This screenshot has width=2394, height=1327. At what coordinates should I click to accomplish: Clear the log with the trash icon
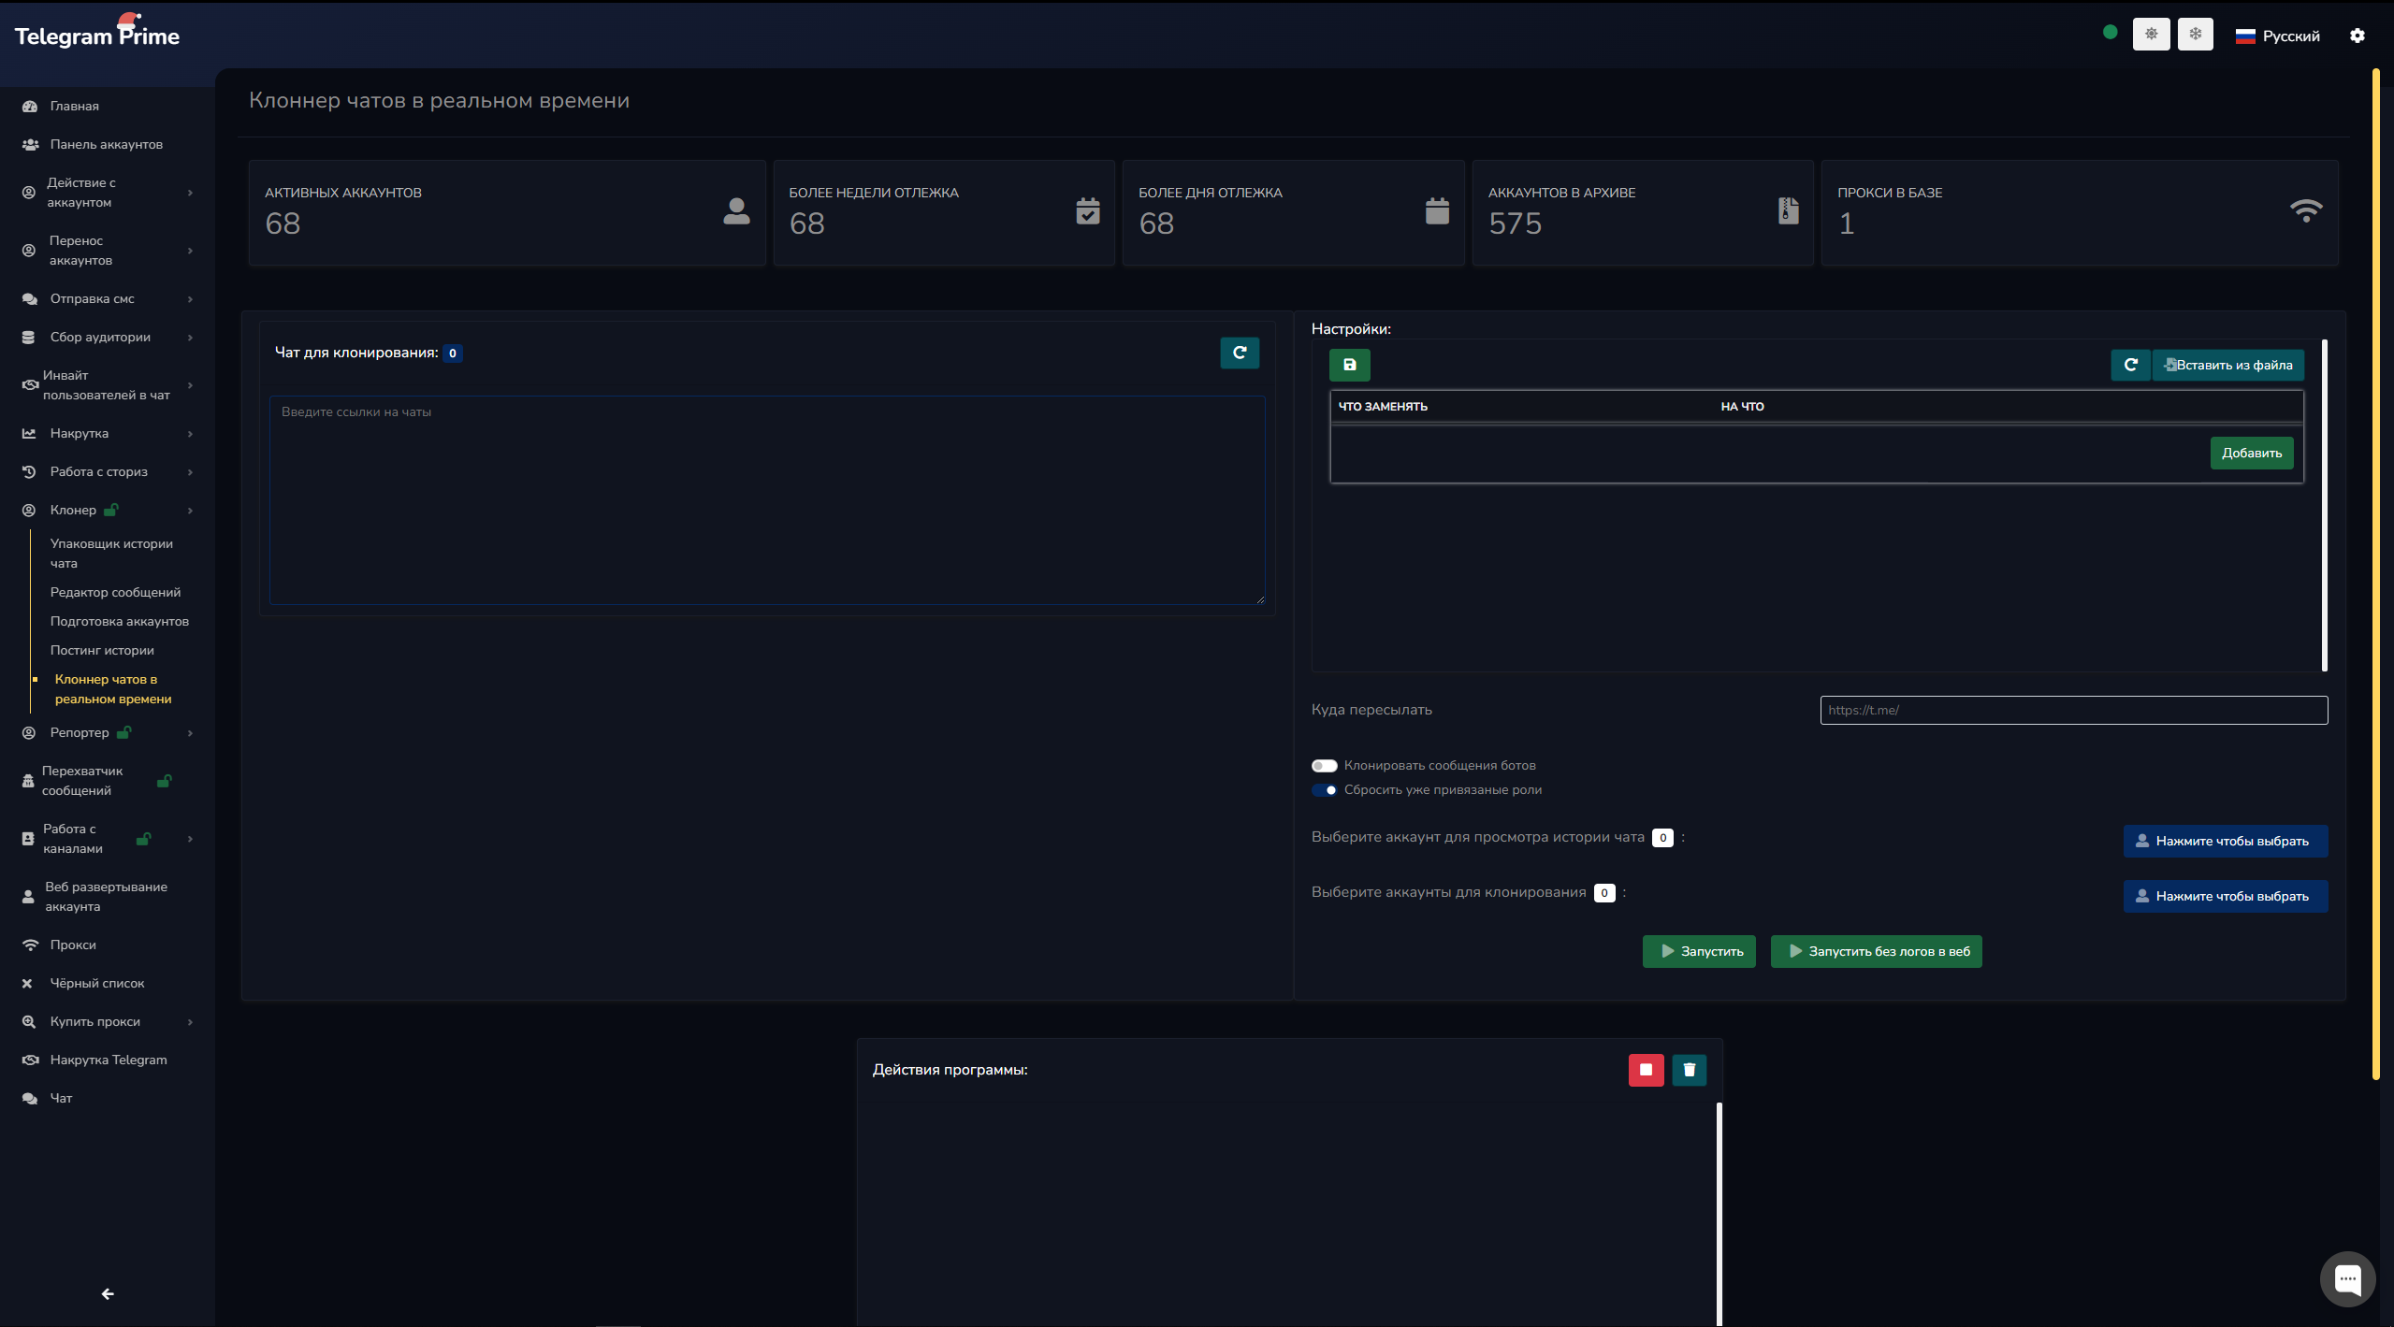pyautogui.click(x=1690, y=1070)
